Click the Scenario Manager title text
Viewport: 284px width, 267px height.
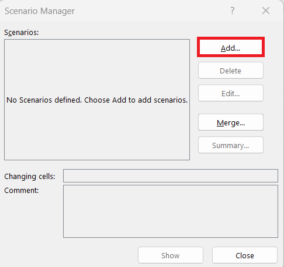point(40,11)
